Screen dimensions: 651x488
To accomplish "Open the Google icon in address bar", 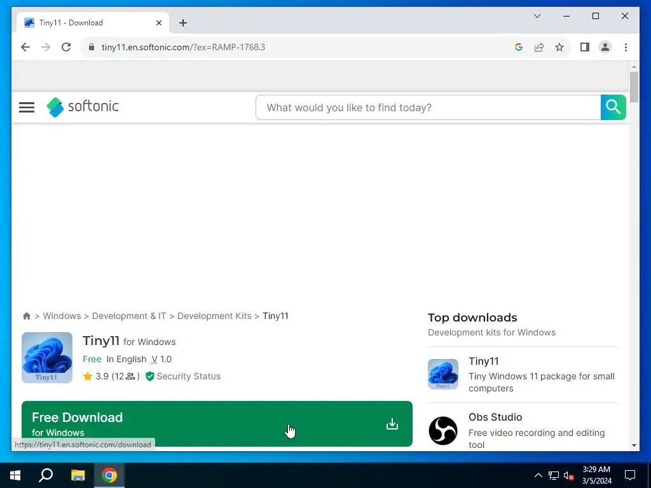I will 519,47.
